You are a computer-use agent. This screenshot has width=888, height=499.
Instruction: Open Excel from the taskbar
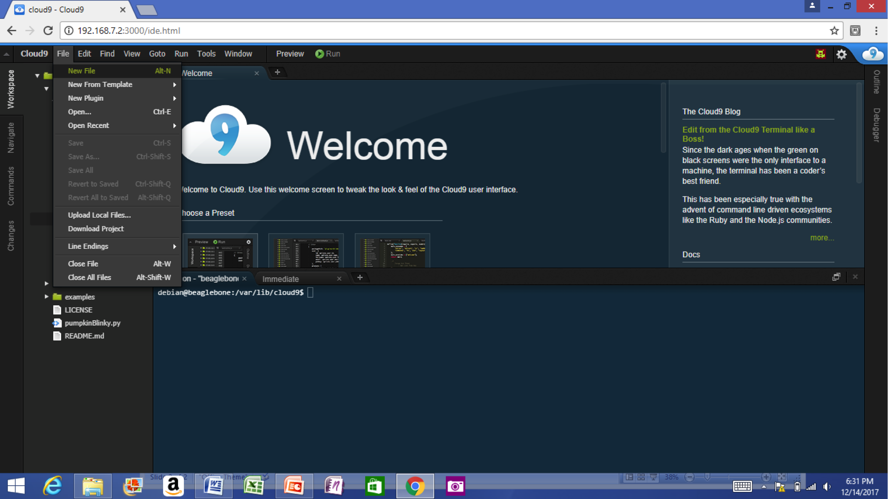click(254, 486)
